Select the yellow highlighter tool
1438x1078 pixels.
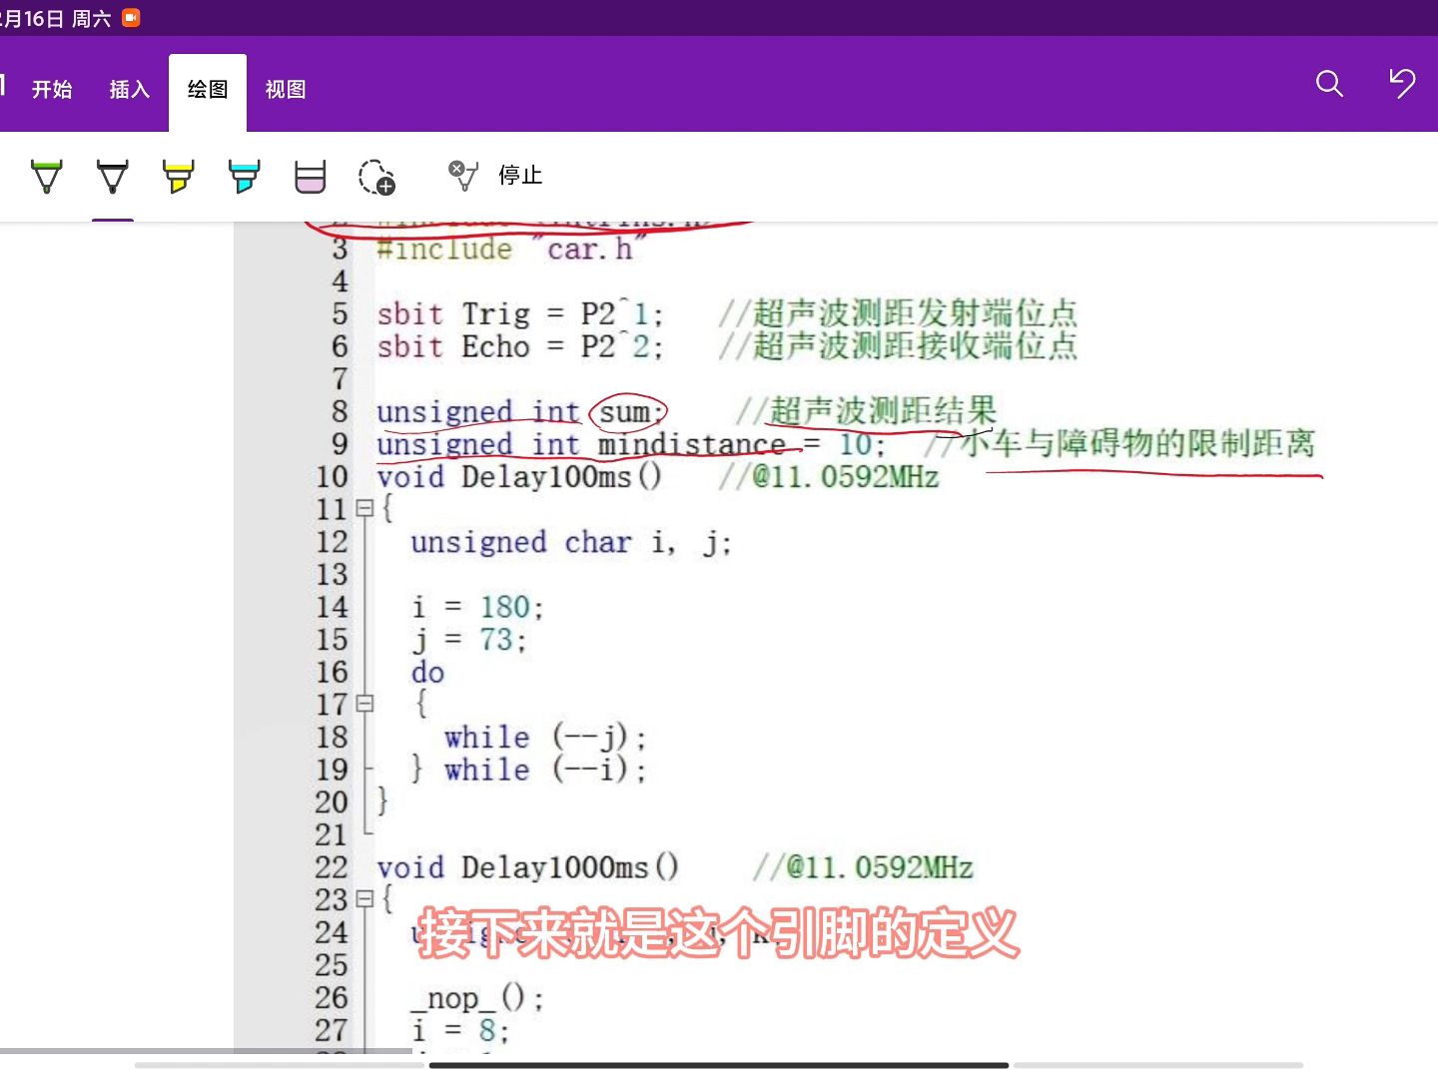pos(179,177)
